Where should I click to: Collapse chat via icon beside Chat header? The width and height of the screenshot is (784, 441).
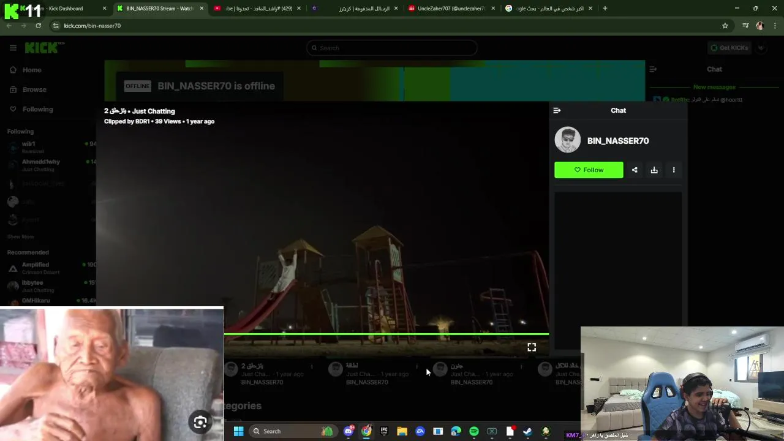pos(557,110)
